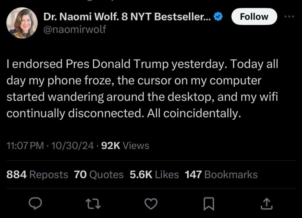Click the blue verified checkmark badge
Screen dimensions: 302x218
[x=218, y=17]
